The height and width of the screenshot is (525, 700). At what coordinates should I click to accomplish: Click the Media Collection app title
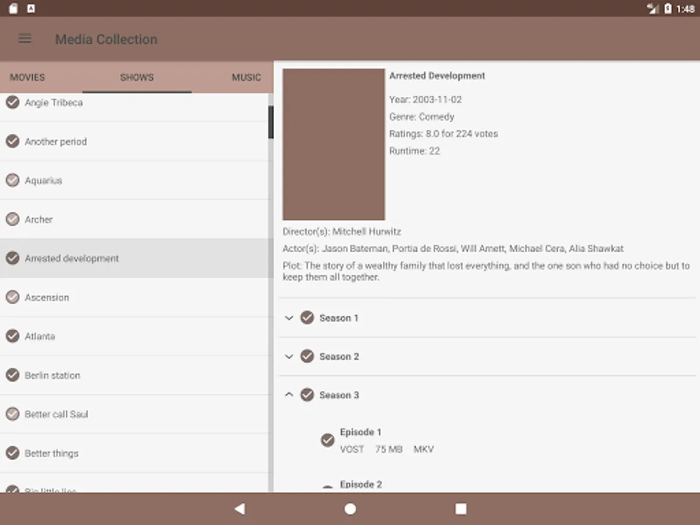click(106, 39)
